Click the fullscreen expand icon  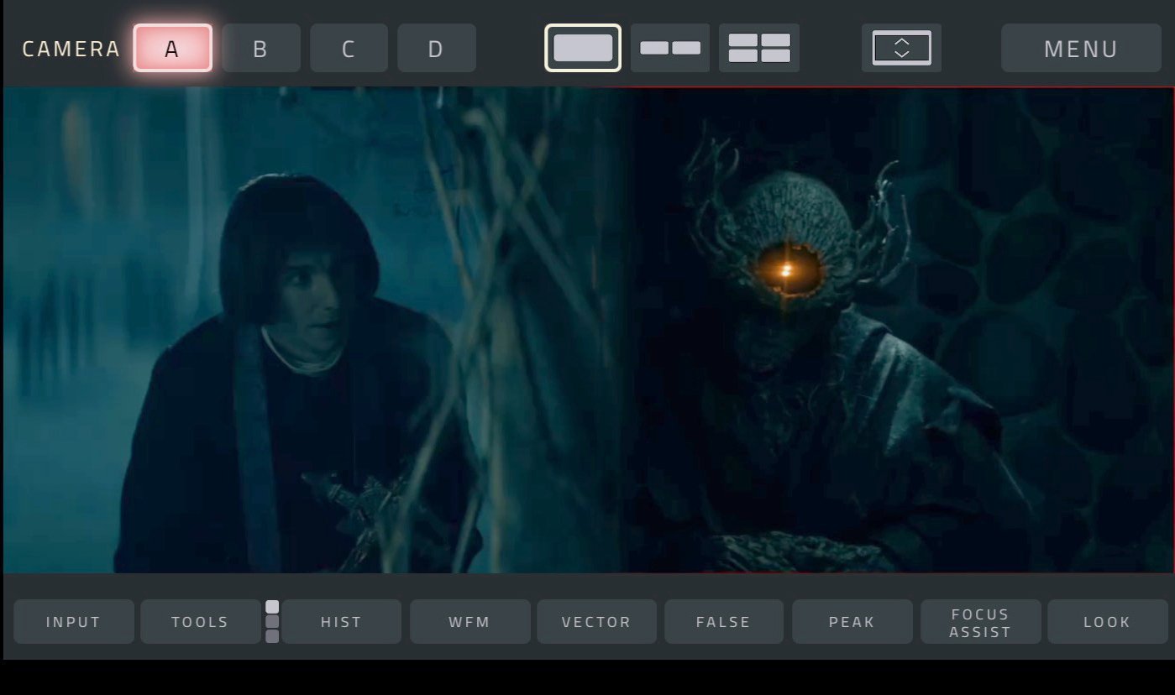[x=901, y=48]
